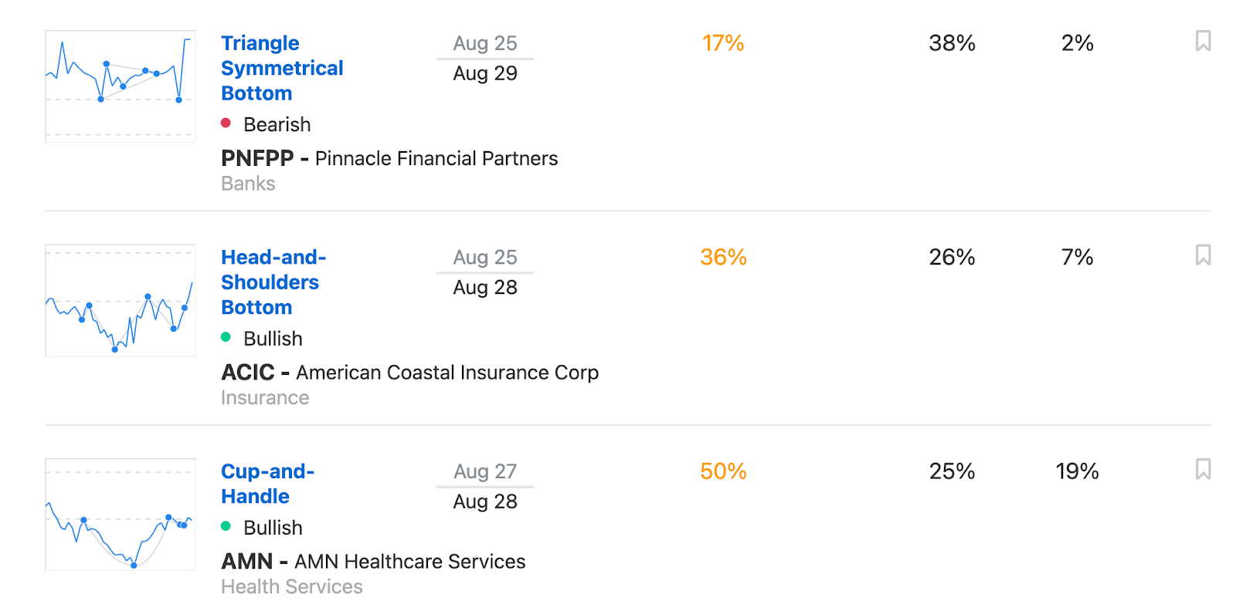Click the Banks sector label

point(248,184)
